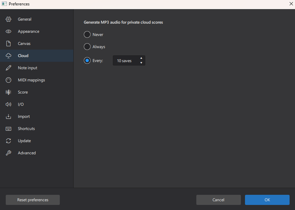The image size is (295, 210).
Task: Close the Preferences window
Action: point(291,4)
